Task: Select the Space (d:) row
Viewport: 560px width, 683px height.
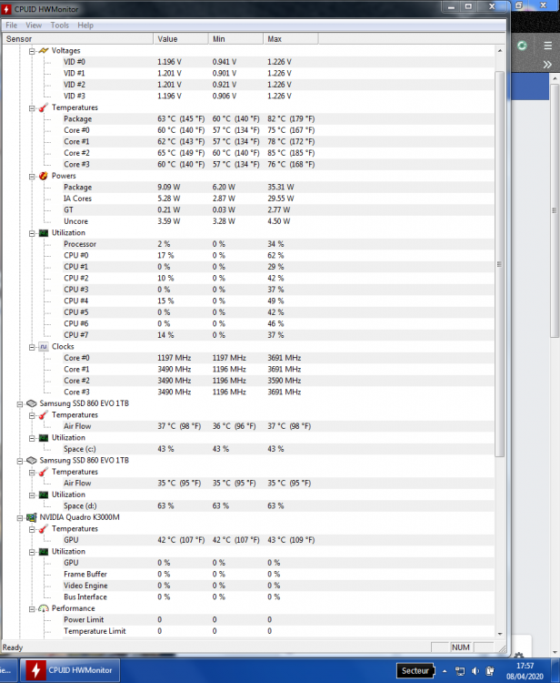Action: pos(278,505)
